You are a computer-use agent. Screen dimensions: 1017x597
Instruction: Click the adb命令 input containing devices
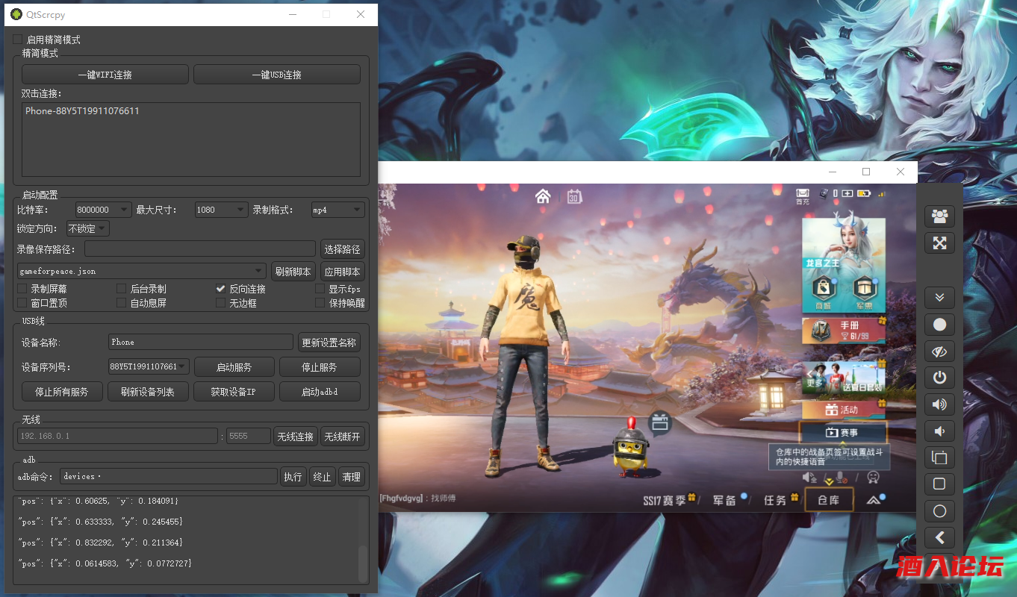pyautogui.click(x=169, y=476)
